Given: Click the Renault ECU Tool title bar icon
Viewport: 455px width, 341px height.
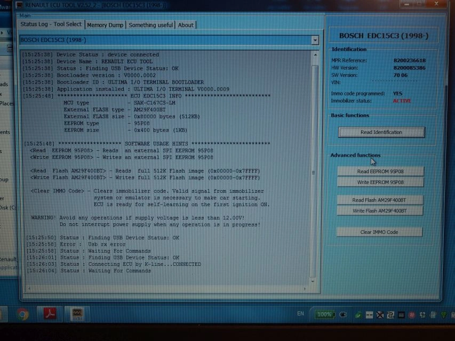Looking at the screenshot, I should (19, 5).
